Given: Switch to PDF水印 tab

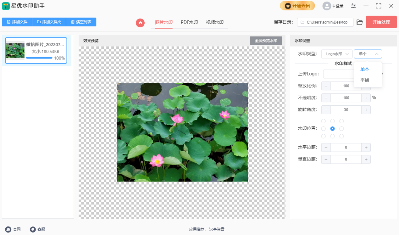Looking at the screenshot, I should point(189,22).
